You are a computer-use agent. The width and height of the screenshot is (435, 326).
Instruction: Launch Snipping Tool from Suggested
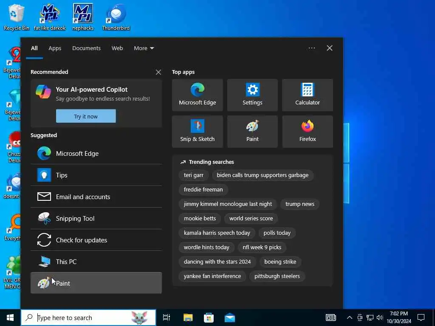tap(96, 218)
